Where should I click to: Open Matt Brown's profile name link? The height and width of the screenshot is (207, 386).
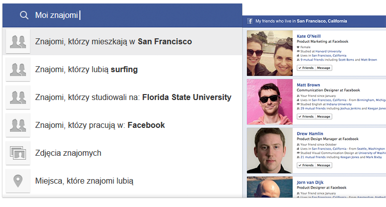tap(308, 85)
